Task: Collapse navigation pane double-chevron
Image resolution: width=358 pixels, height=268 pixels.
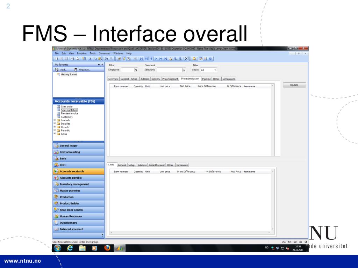Action: (102, 65)
